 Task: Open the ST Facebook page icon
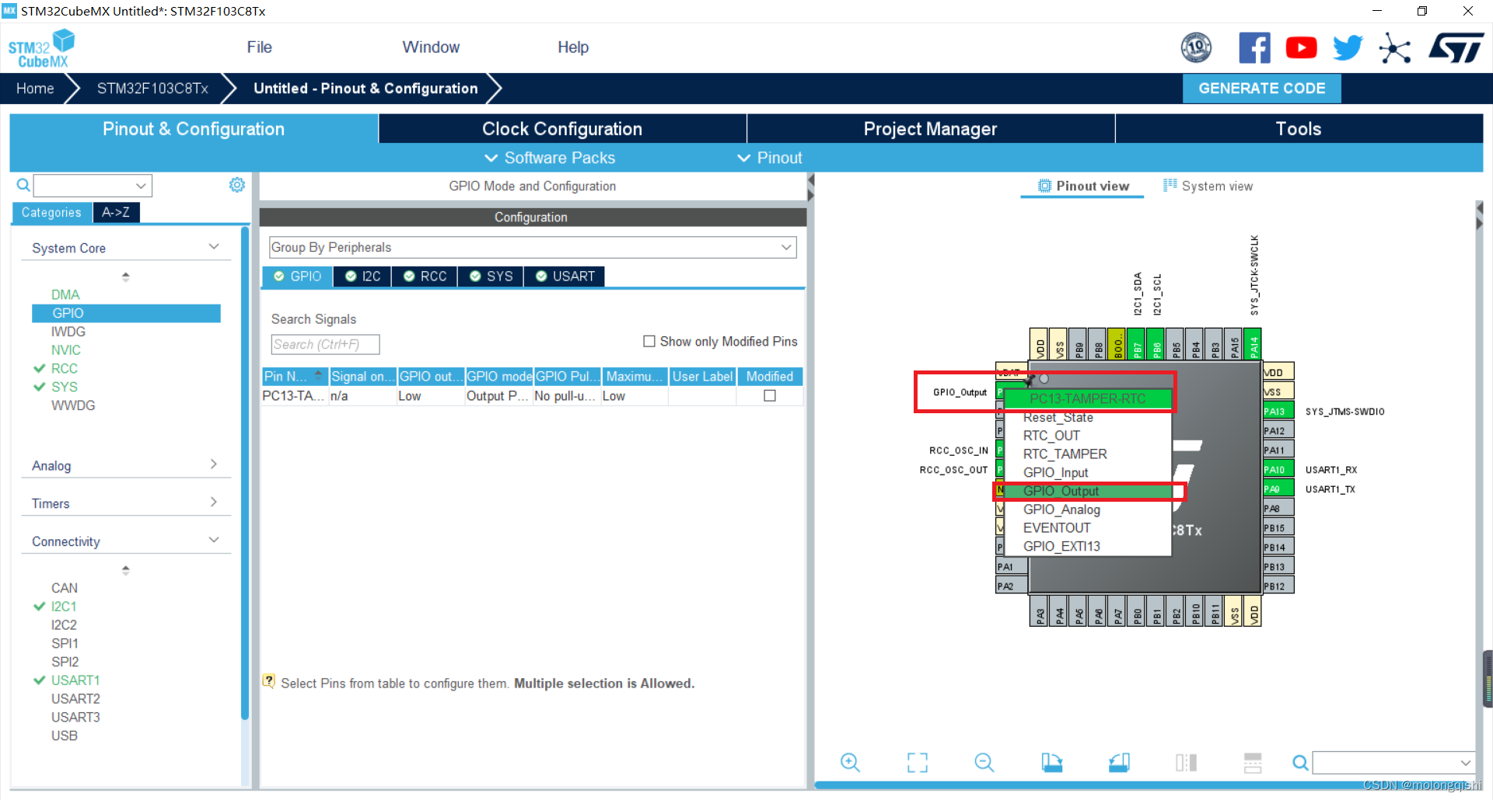pyautogui.click(x=1254, y=48)
